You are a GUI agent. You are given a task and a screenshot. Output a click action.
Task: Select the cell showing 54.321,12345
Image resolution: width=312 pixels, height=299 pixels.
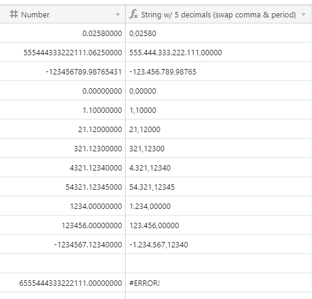click(219, 187)
